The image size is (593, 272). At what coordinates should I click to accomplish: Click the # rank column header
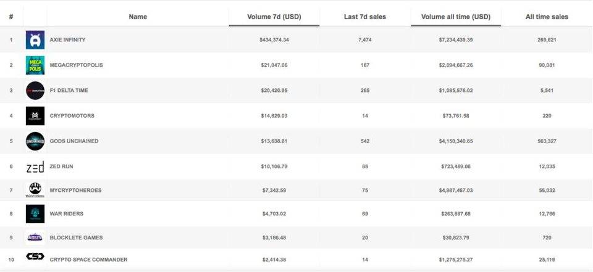click(x=11, y=17)
